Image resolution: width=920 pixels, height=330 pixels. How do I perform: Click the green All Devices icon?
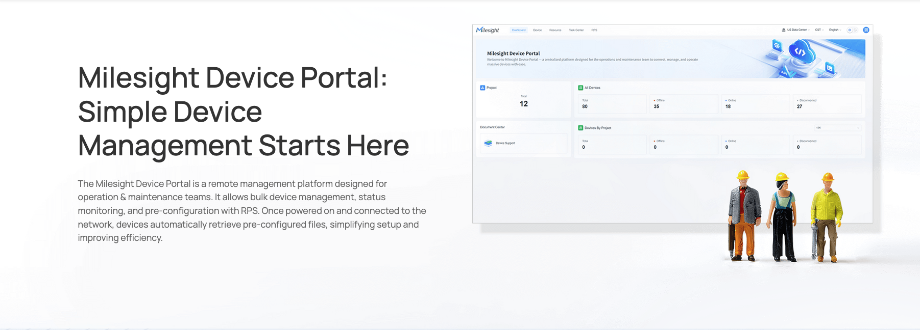click(580, 88)
